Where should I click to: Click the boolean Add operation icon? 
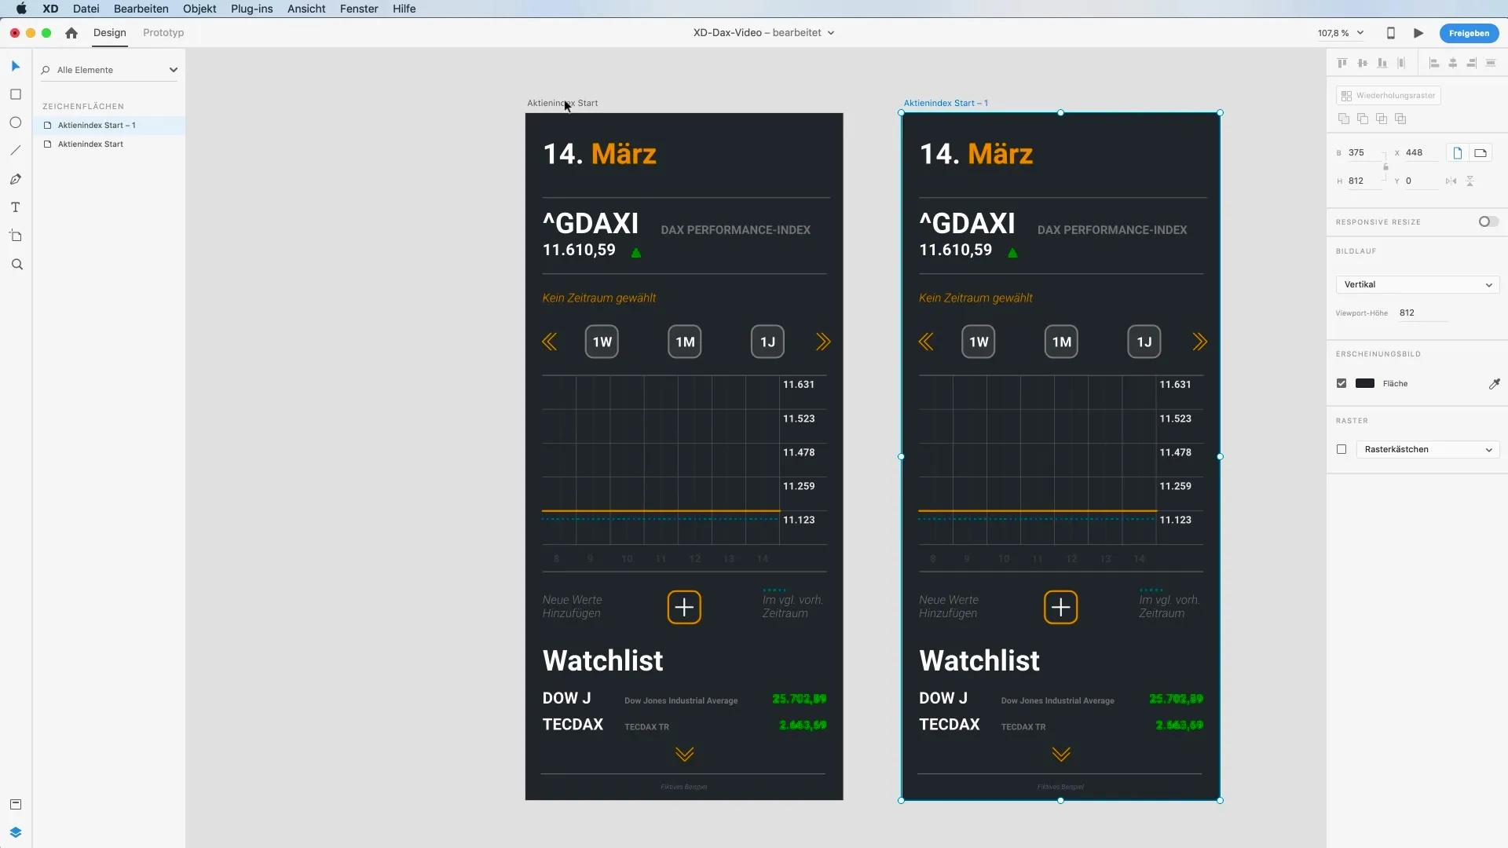click(x=1344, y=119)
